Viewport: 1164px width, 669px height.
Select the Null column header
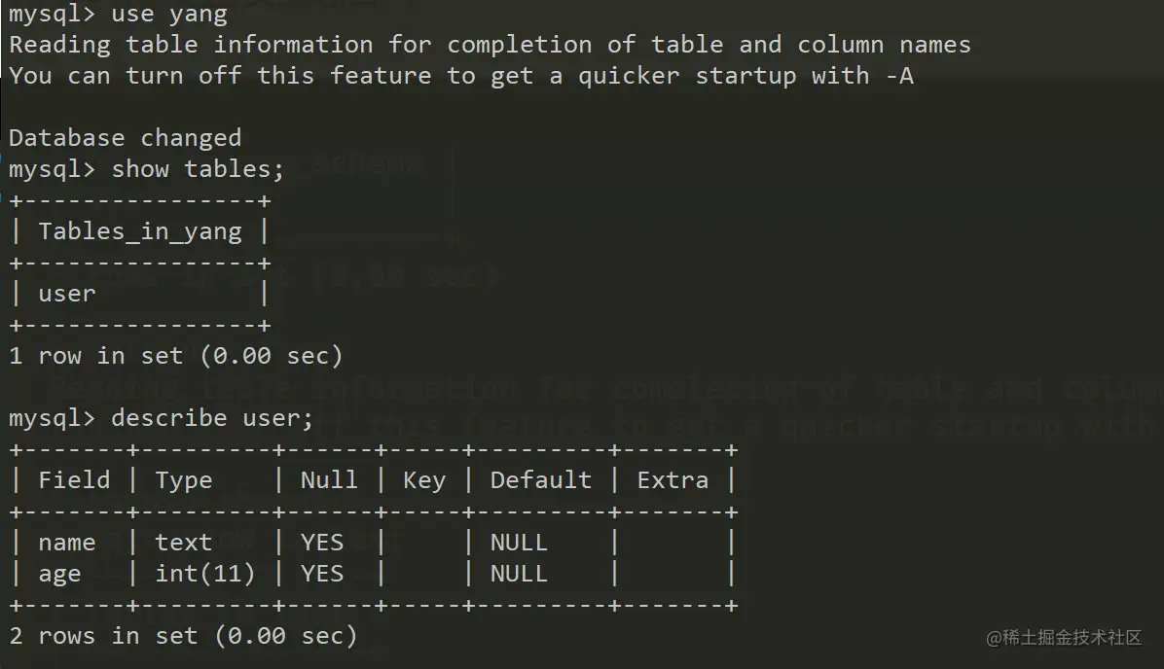coord(329,480)
